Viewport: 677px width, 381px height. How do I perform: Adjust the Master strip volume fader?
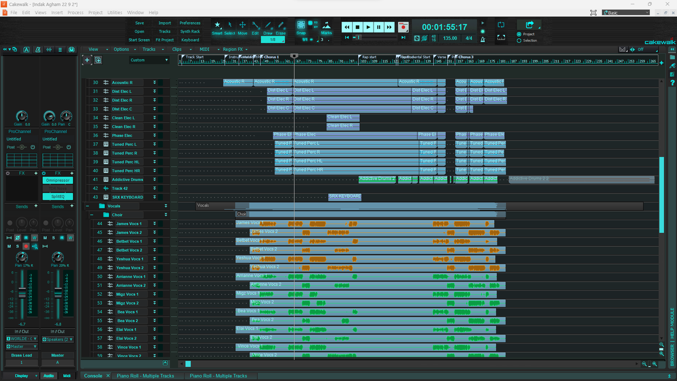[x=58, y=292]
